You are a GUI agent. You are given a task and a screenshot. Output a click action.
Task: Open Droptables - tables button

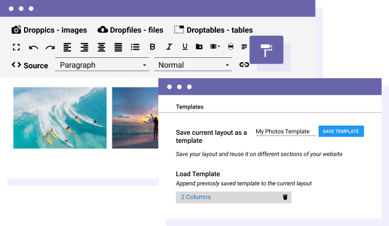[214, 30]
